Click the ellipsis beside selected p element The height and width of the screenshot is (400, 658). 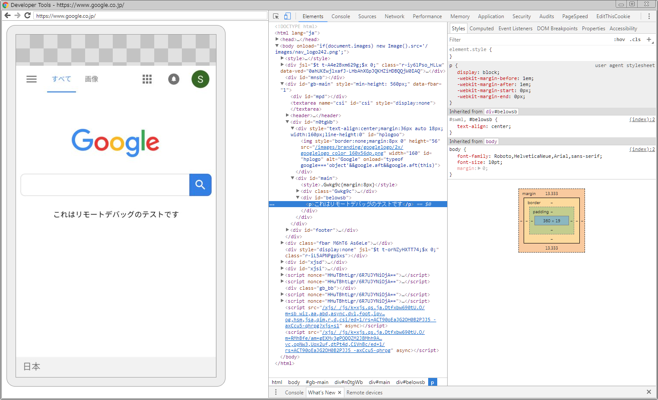(x=272, y=205)
